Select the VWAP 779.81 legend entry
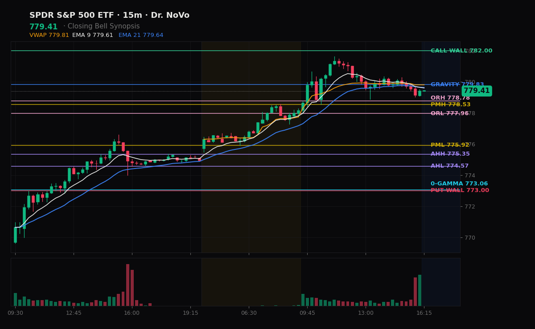 pos(49,35)
